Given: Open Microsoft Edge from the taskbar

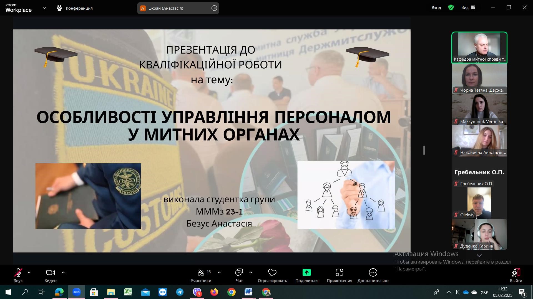Looking at the screenshot, I should (59, 292).
